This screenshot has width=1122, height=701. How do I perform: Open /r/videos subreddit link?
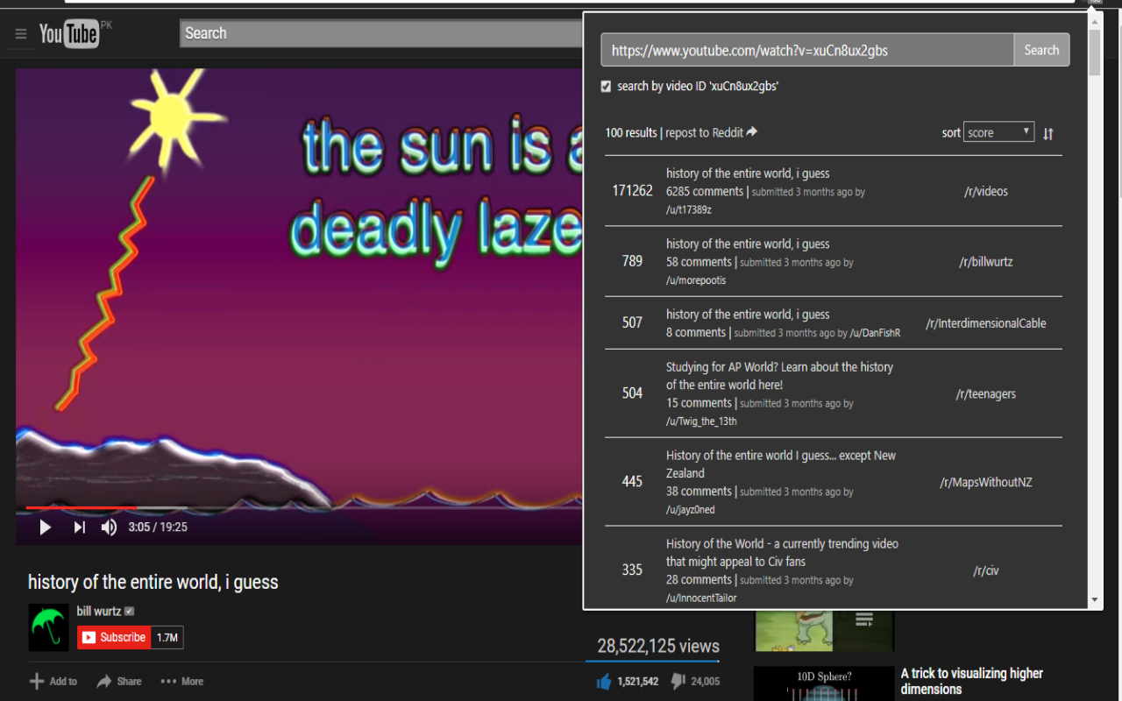pos(986,191)
